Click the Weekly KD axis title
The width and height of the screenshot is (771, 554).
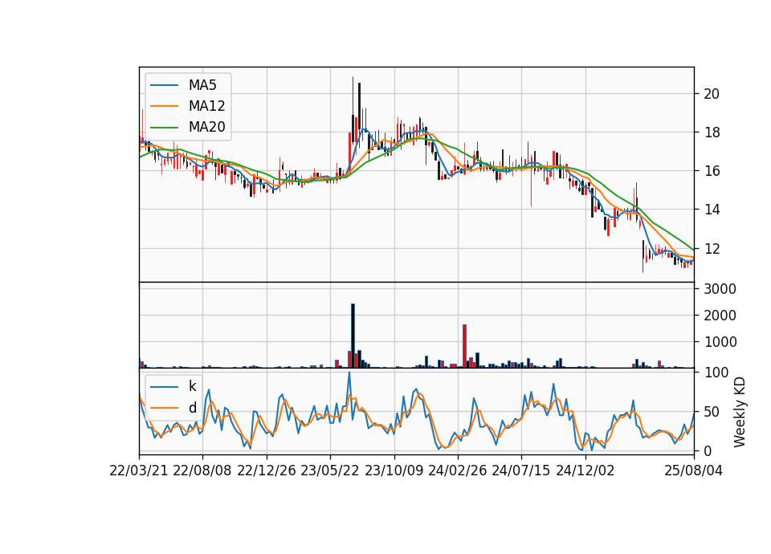pos(740,412)
